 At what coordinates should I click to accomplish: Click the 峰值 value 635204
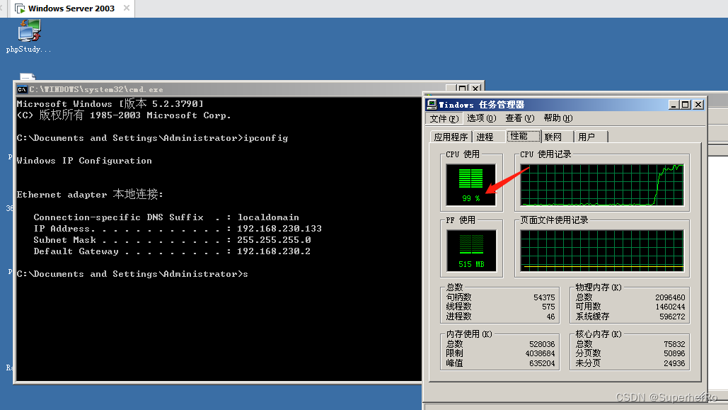[x=542, y=363]
